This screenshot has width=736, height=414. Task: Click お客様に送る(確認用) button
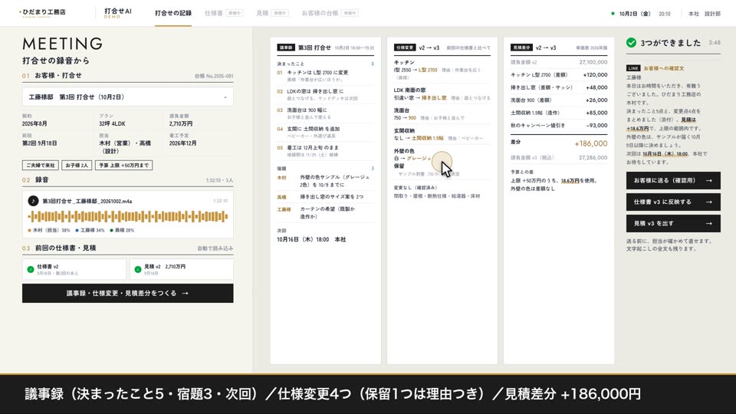(673, 180)
